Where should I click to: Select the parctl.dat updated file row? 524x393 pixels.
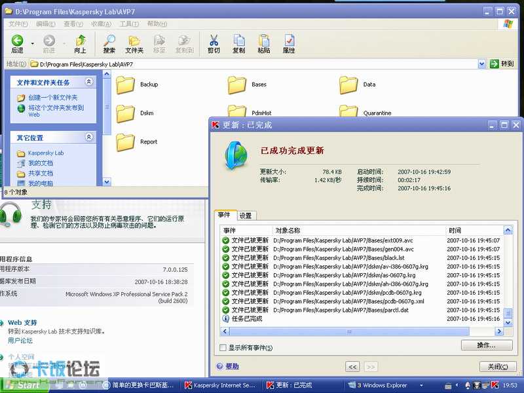tap(362, 310)
